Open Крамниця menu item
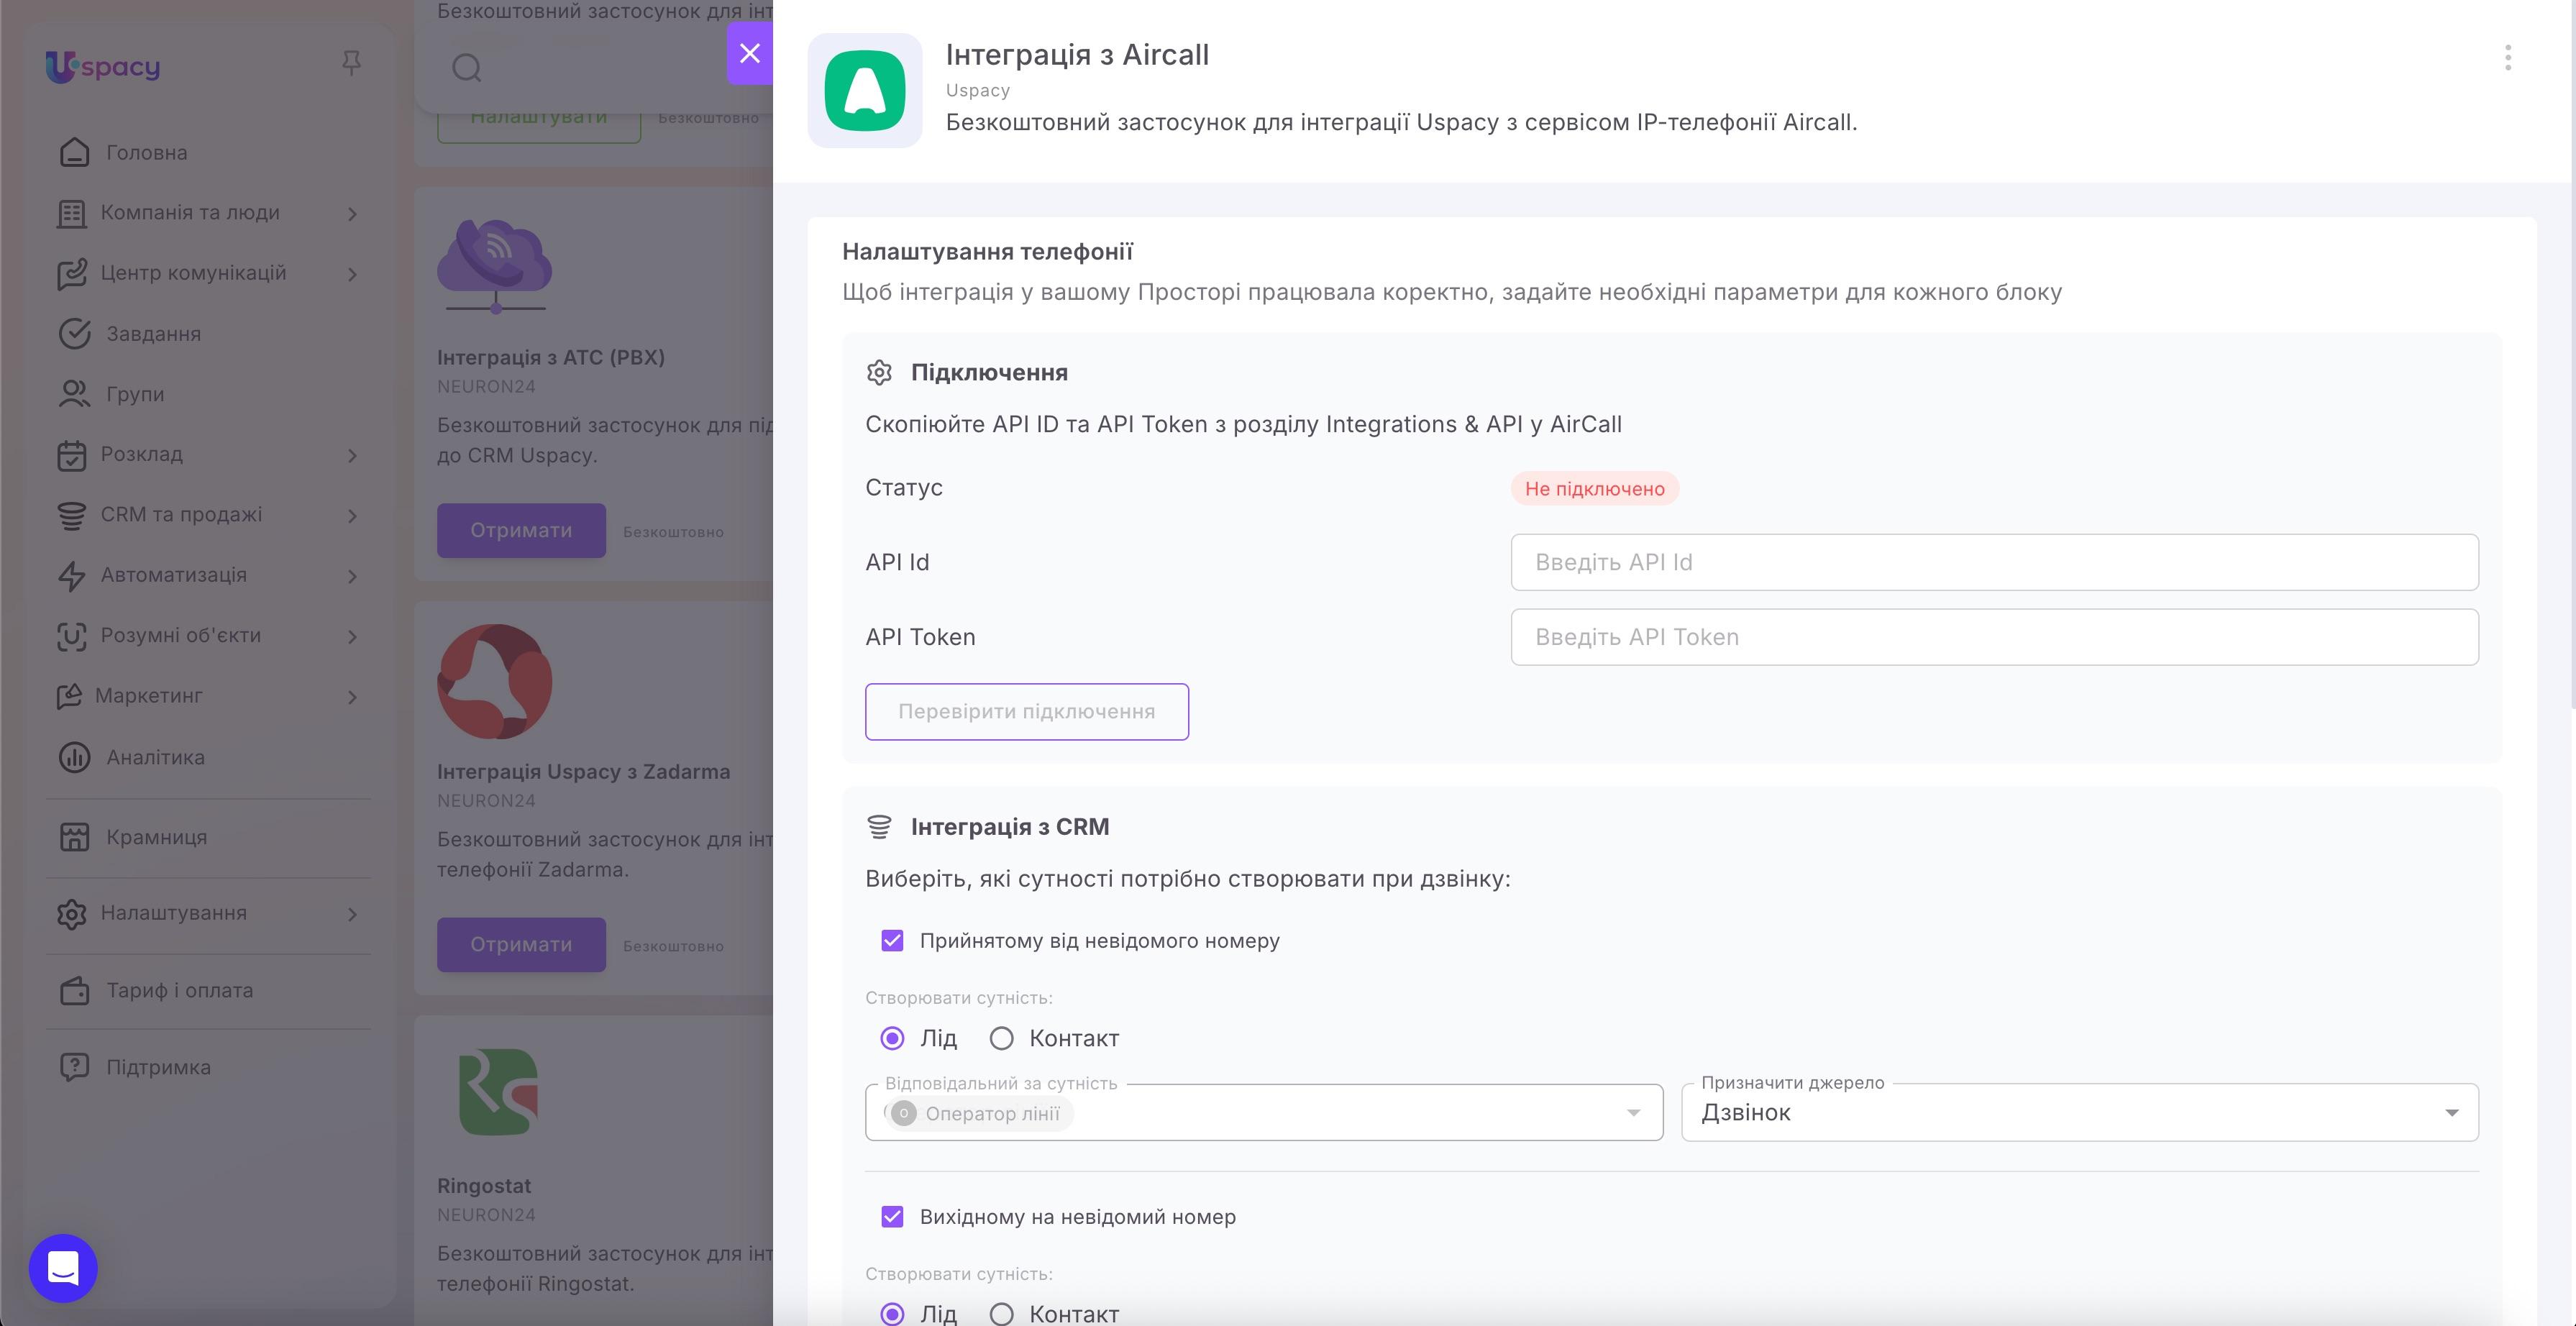 [157, 837]
